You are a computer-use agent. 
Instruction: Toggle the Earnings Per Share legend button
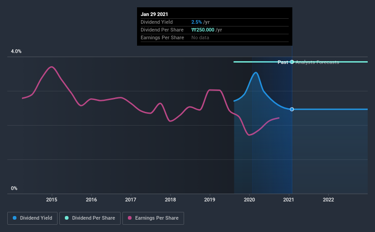coord(153,218)
